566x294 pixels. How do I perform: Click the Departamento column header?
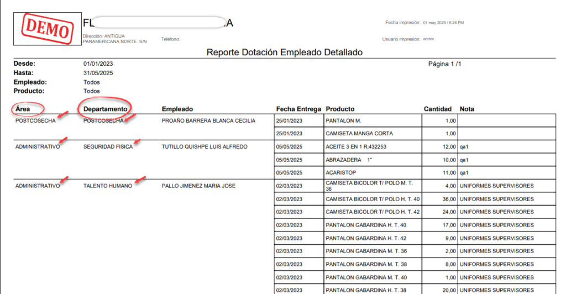(x=106, y=109)
